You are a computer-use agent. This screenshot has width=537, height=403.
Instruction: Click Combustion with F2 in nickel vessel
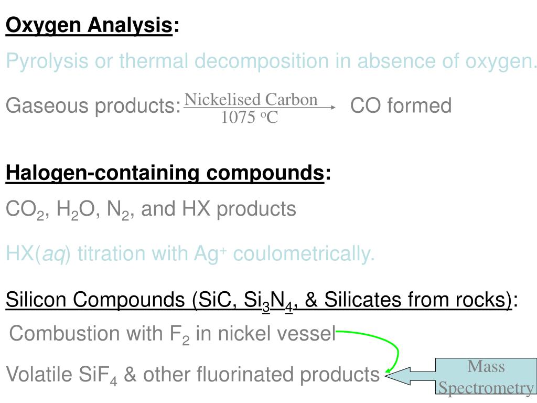tap(172, 334)
